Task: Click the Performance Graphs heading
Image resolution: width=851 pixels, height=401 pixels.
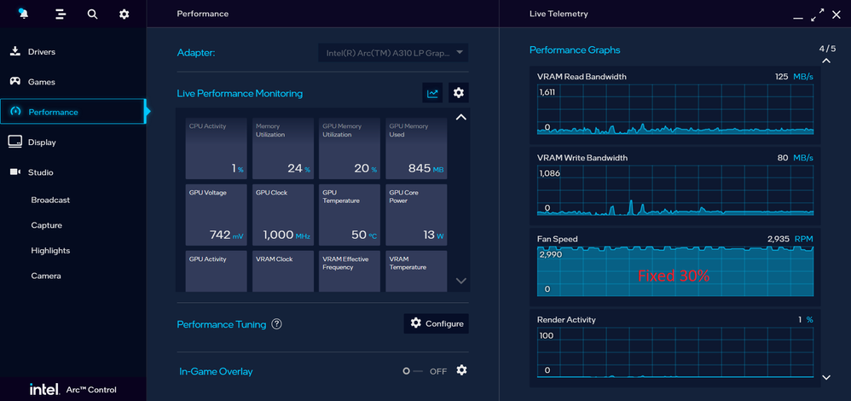Action: (575, 50)
